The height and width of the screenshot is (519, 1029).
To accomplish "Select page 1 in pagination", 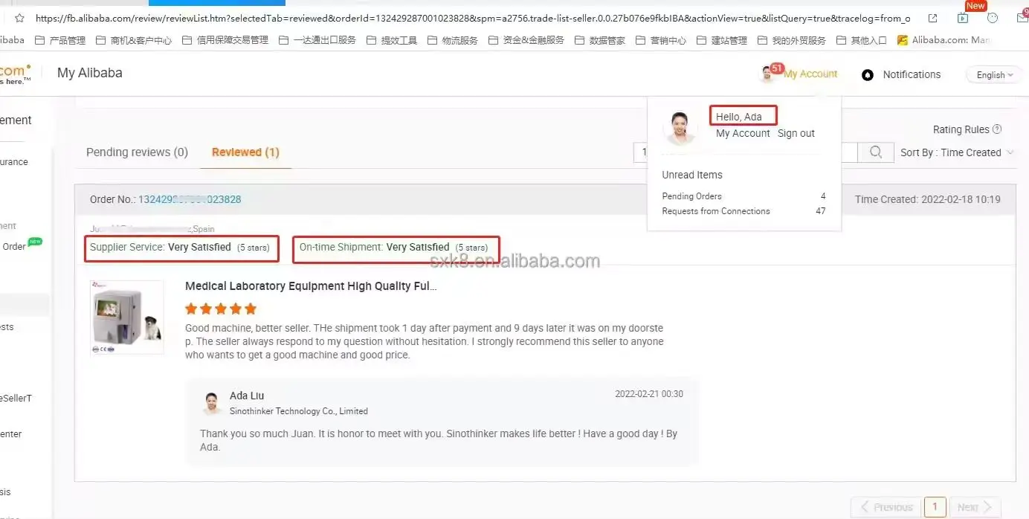I will [935, 507].
